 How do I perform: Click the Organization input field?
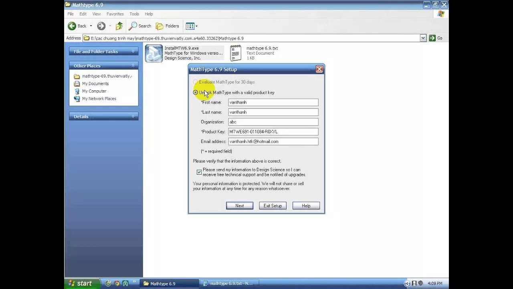click(x=273, y=122)
